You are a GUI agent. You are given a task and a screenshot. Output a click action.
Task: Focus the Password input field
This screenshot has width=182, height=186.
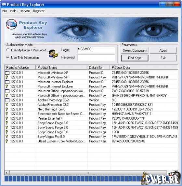(96, 58)
